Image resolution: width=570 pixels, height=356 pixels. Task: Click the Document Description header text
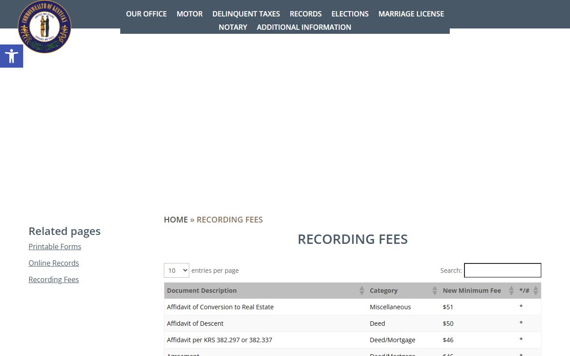tap(202, 291)
